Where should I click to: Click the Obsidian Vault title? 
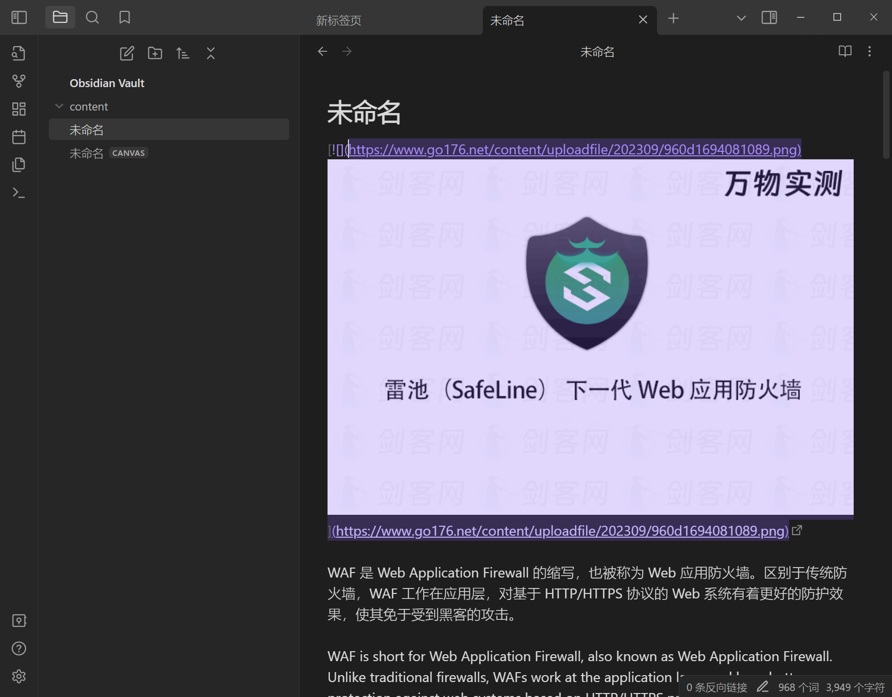point(107,83)
